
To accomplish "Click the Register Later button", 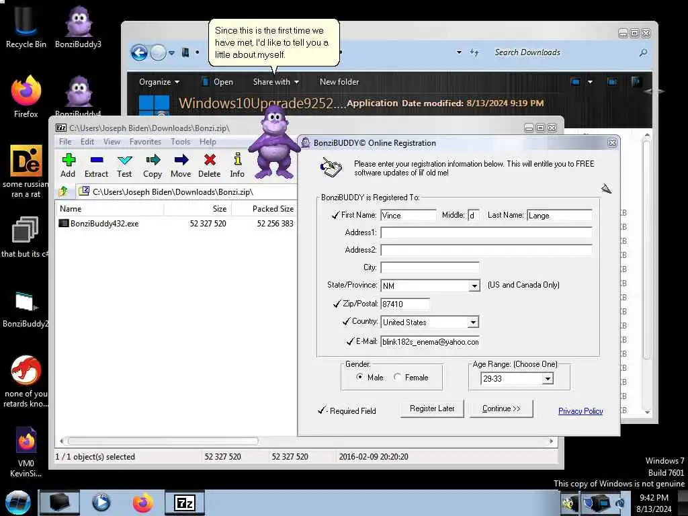I will [432, 408].
